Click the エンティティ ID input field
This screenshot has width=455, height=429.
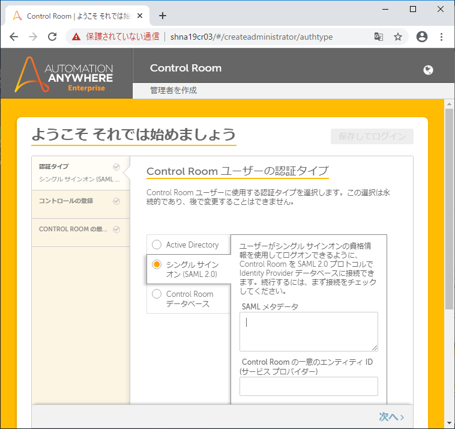[309, 386]
